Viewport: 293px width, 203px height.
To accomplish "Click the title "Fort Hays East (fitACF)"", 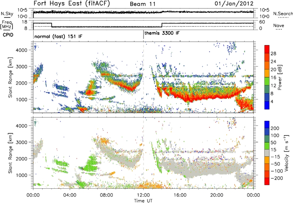I will click(x=72, y=4).
